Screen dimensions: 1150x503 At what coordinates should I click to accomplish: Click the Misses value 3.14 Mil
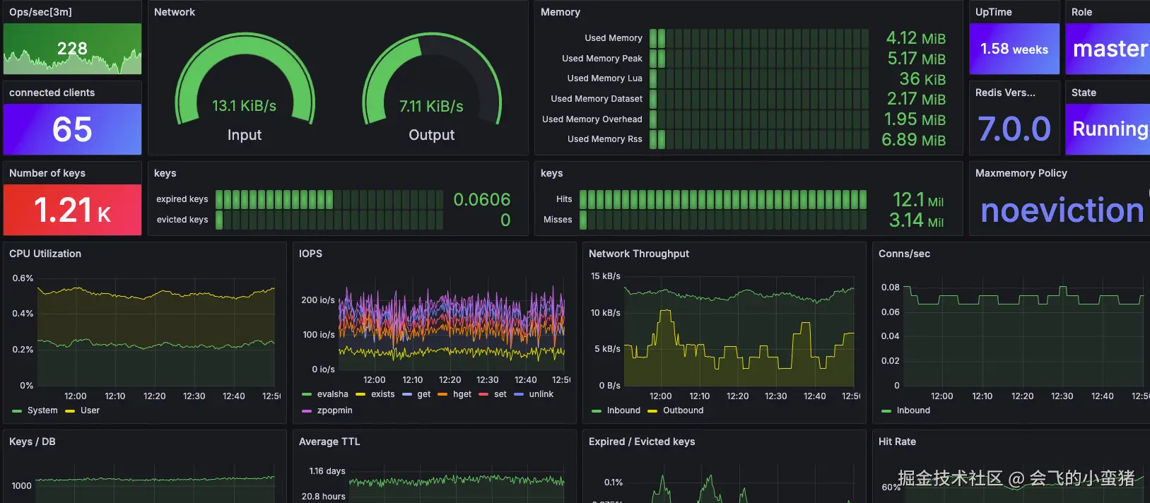point(917,220)
